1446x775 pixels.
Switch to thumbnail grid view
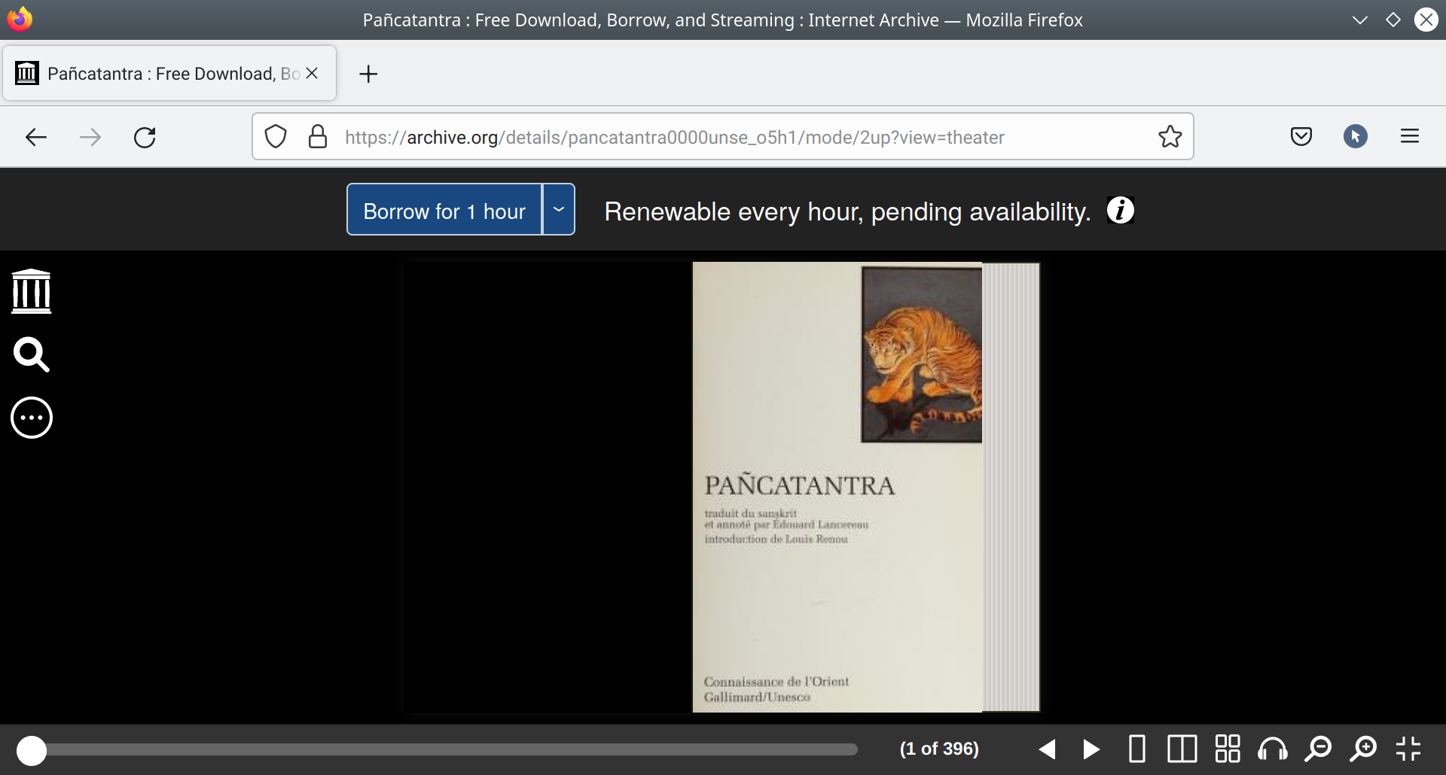click(x=1228, y=749)
